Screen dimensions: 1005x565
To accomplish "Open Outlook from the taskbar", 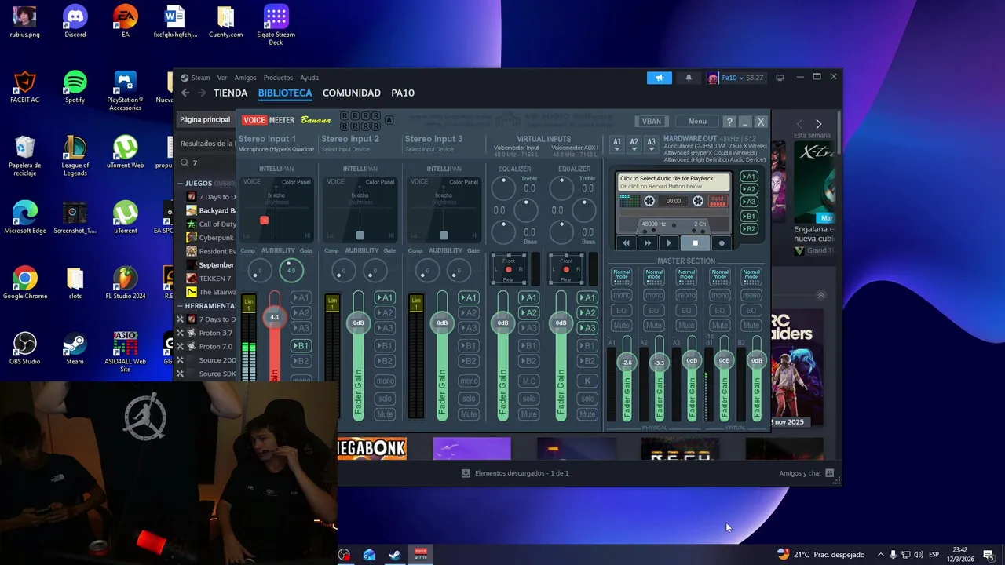I will 369,555.
